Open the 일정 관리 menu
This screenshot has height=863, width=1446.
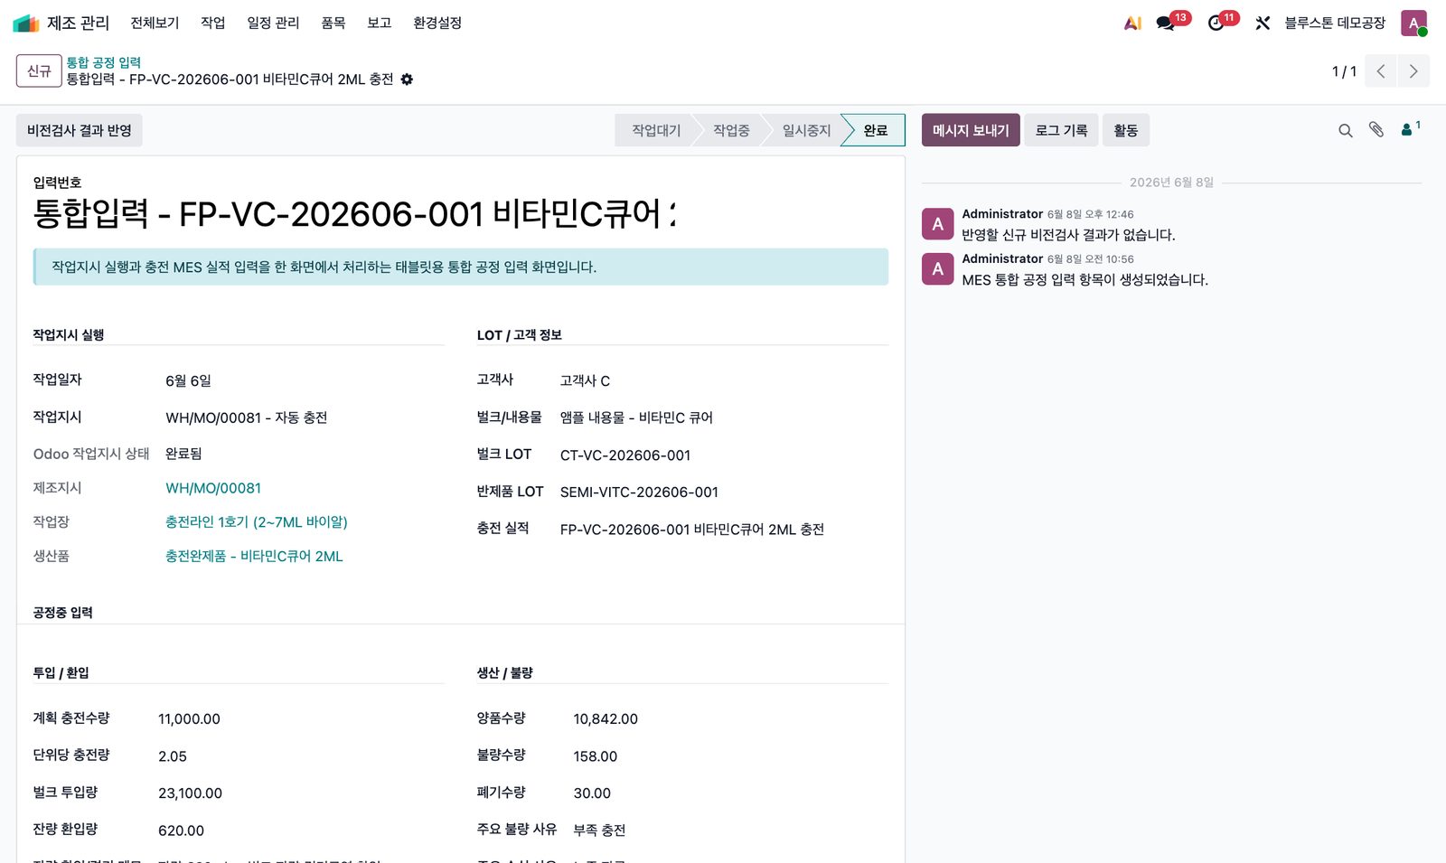tap(273, 23)
